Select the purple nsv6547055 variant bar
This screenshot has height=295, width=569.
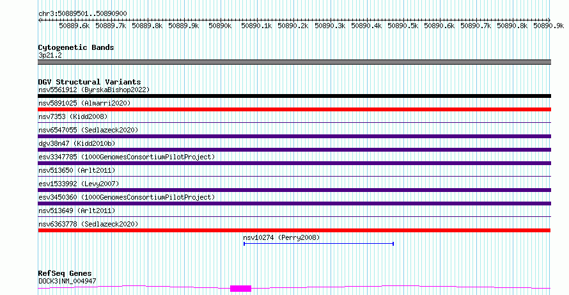294,136
